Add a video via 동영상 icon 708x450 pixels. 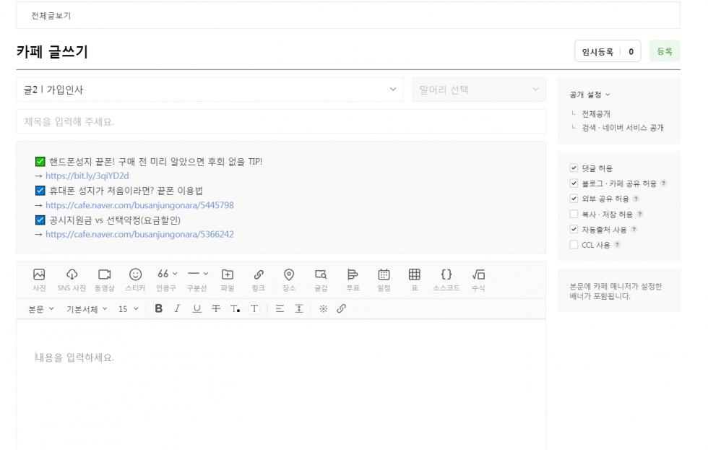pyautogui.click(x=104, y=280)
